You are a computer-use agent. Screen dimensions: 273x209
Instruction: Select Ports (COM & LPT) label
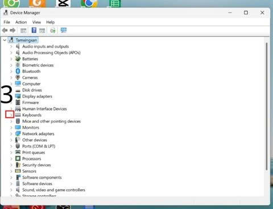coord(39,146)
